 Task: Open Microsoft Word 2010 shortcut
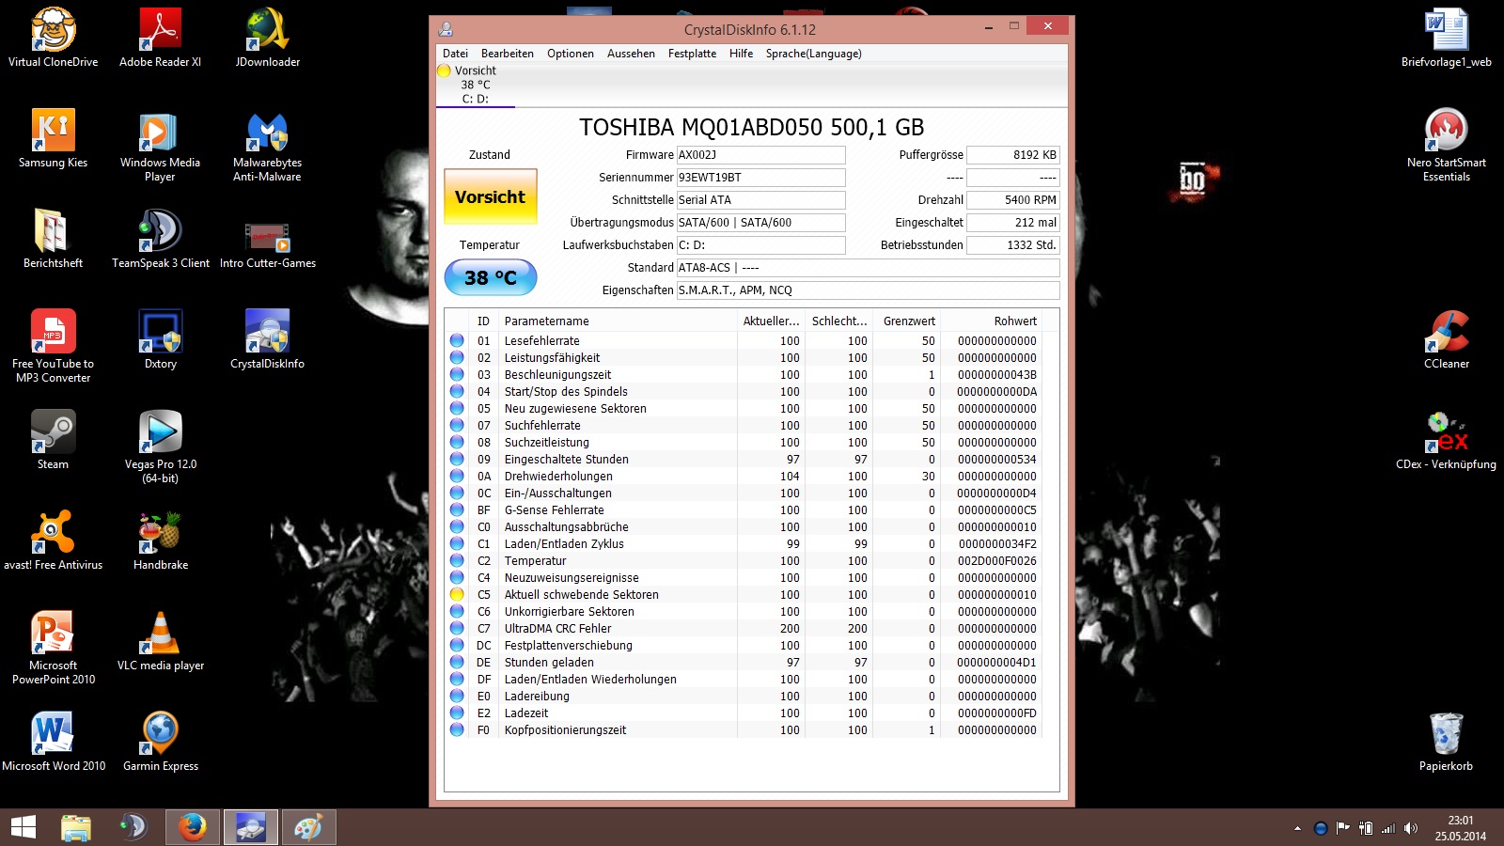click(54, 742)
